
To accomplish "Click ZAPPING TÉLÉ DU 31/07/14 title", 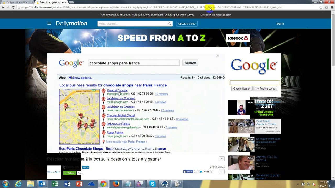I will [x=267, y=158].
